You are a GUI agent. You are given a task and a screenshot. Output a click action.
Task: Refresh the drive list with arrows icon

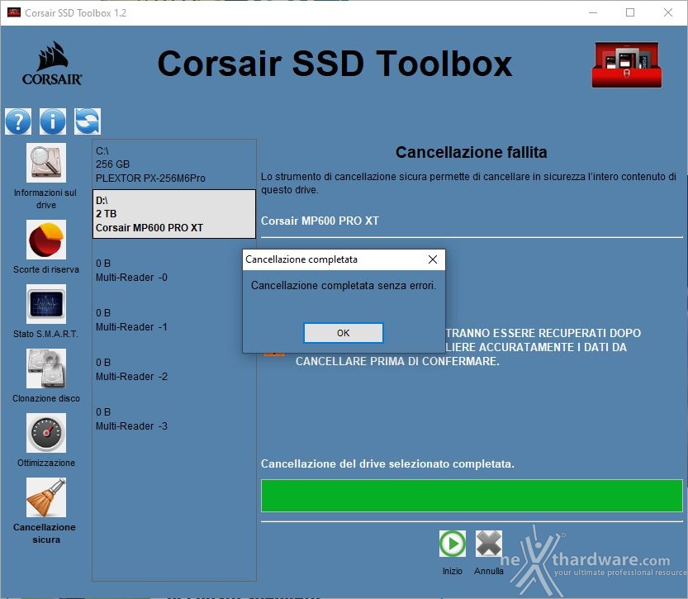point(88,121)
